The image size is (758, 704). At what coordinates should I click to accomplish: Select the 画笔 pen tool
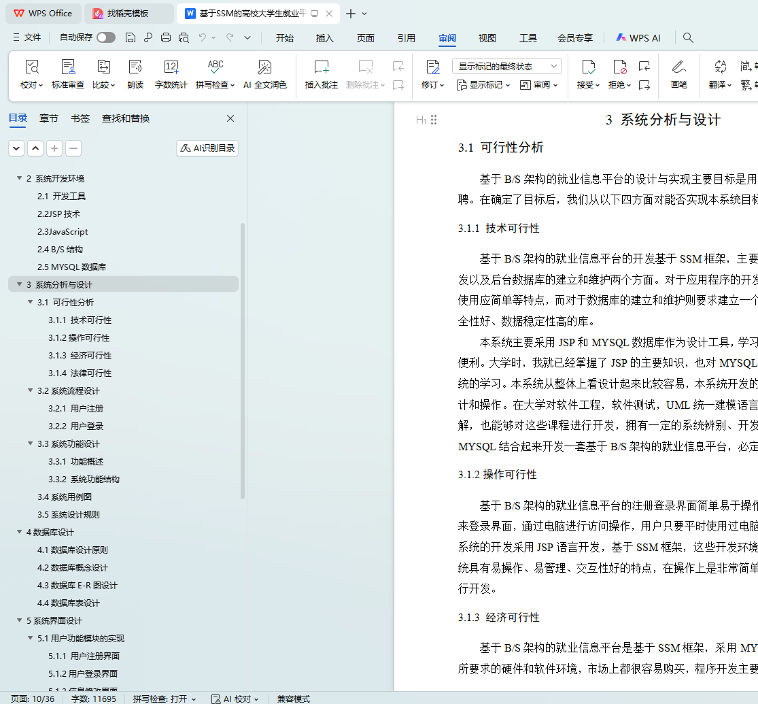(678, 67)
